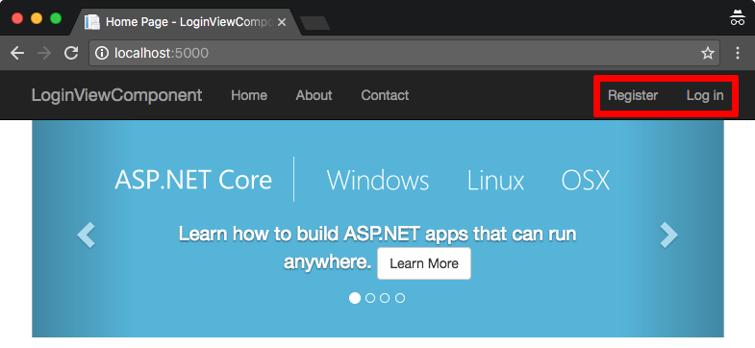This screenshot has height=348, width=755.
Task: Select the fourth carousel indicator dot
Action: [400, 298]
